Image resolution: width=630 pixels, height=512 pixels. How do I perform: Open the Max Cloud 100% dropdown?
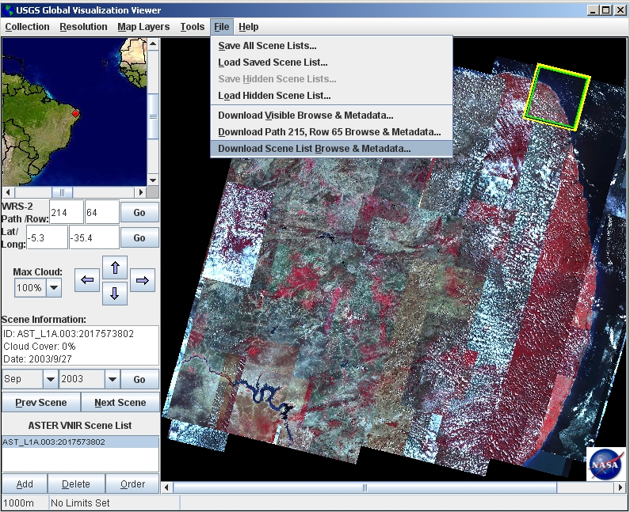[54, 288]
